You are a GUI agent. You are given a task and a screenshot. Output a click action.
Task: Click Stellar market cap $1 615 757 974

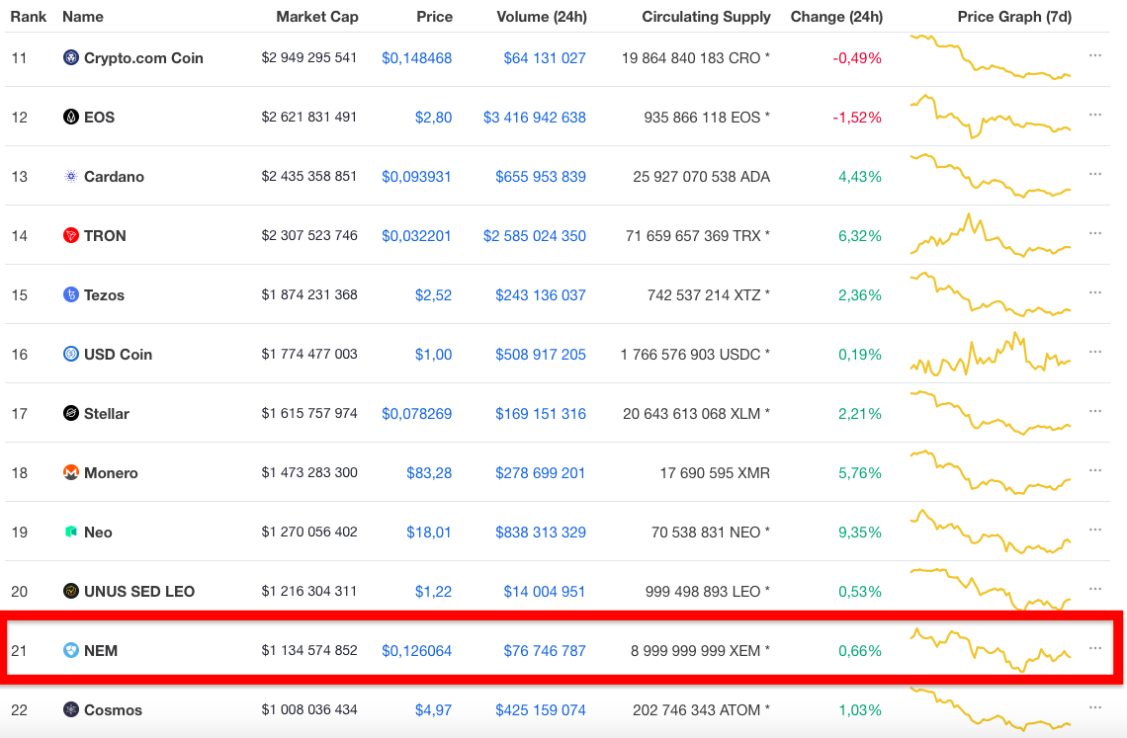click(x=309, y=413)
